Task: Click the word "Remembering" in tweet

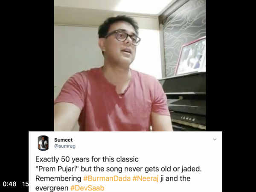Action: [58, 178]
